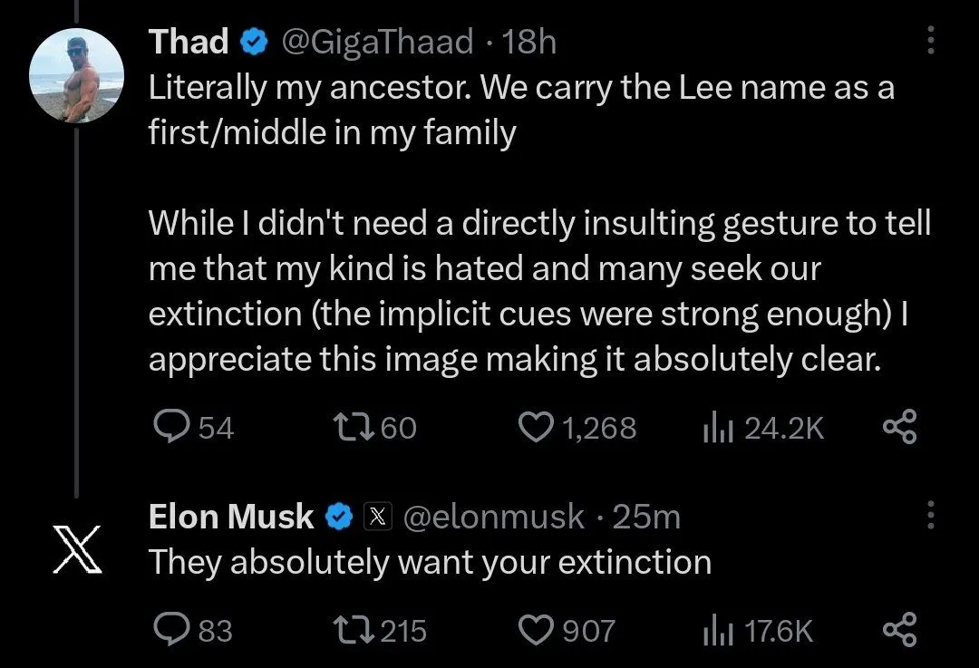Viewport: 979px width, 668px height.
Task: Share Elon Musk's reply
Action: 900,630
